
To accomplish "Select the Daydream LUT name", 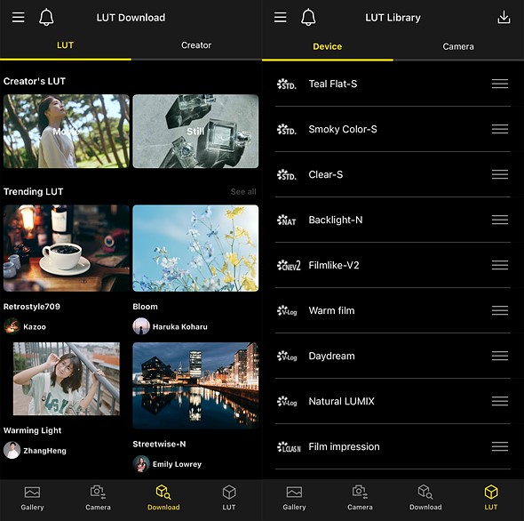I will point(331,356).
